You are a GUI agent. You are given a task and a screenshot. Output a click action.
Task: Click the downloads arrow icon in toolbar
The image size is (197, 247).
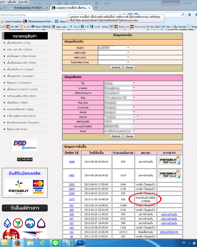click(190, 15)
